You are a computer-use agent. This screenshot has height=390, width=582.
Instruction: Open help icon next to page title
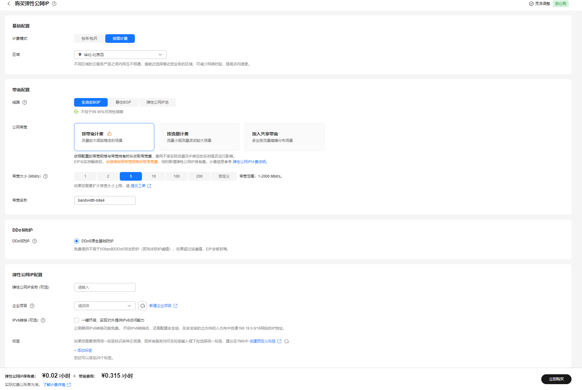tap(54, 4)
